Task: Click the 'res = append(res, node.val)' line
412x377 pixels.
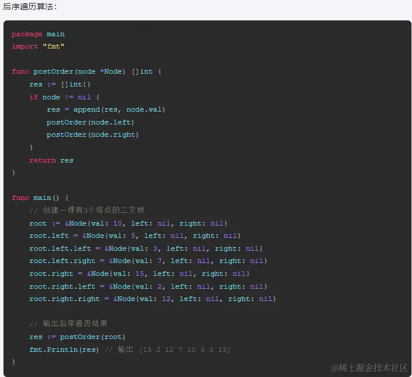Action: click(106, 109)
